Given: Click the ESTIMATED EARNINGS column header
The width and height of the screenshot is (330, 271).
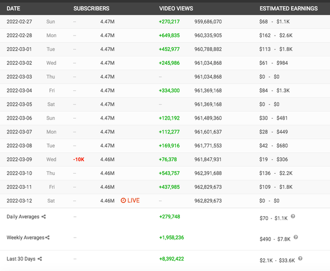Looking at the screenshot, I should 288,9.
